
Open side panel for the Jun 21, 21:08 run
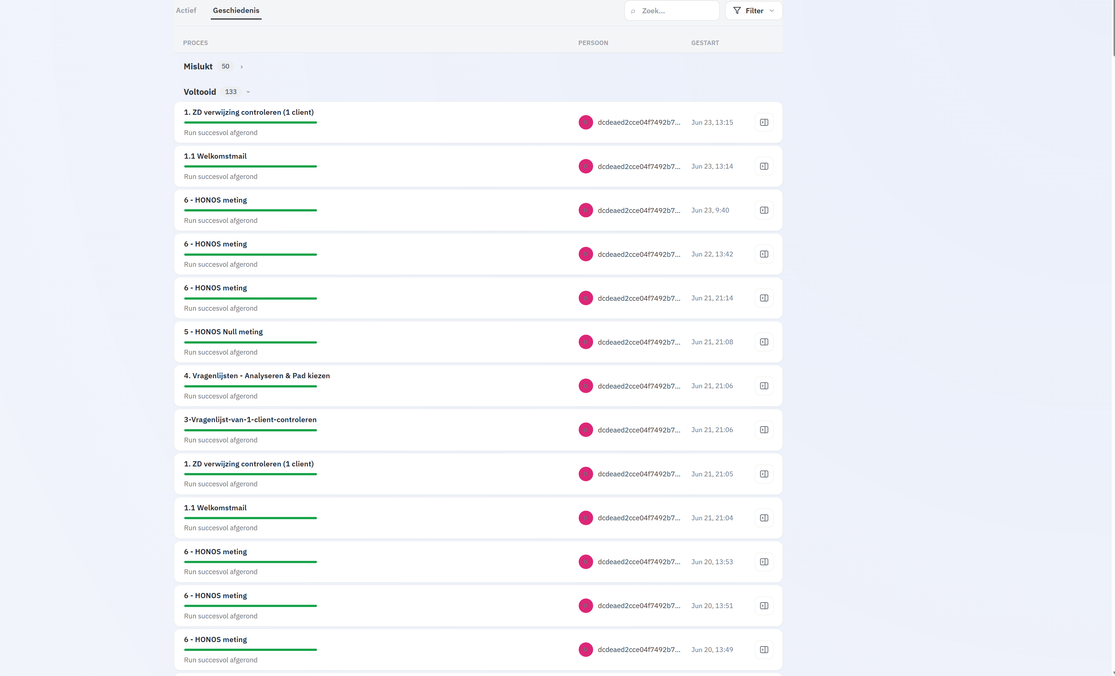(x=764, y=342)
